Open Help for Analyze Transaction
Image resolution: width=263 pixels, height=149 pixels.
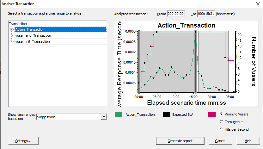248,141
